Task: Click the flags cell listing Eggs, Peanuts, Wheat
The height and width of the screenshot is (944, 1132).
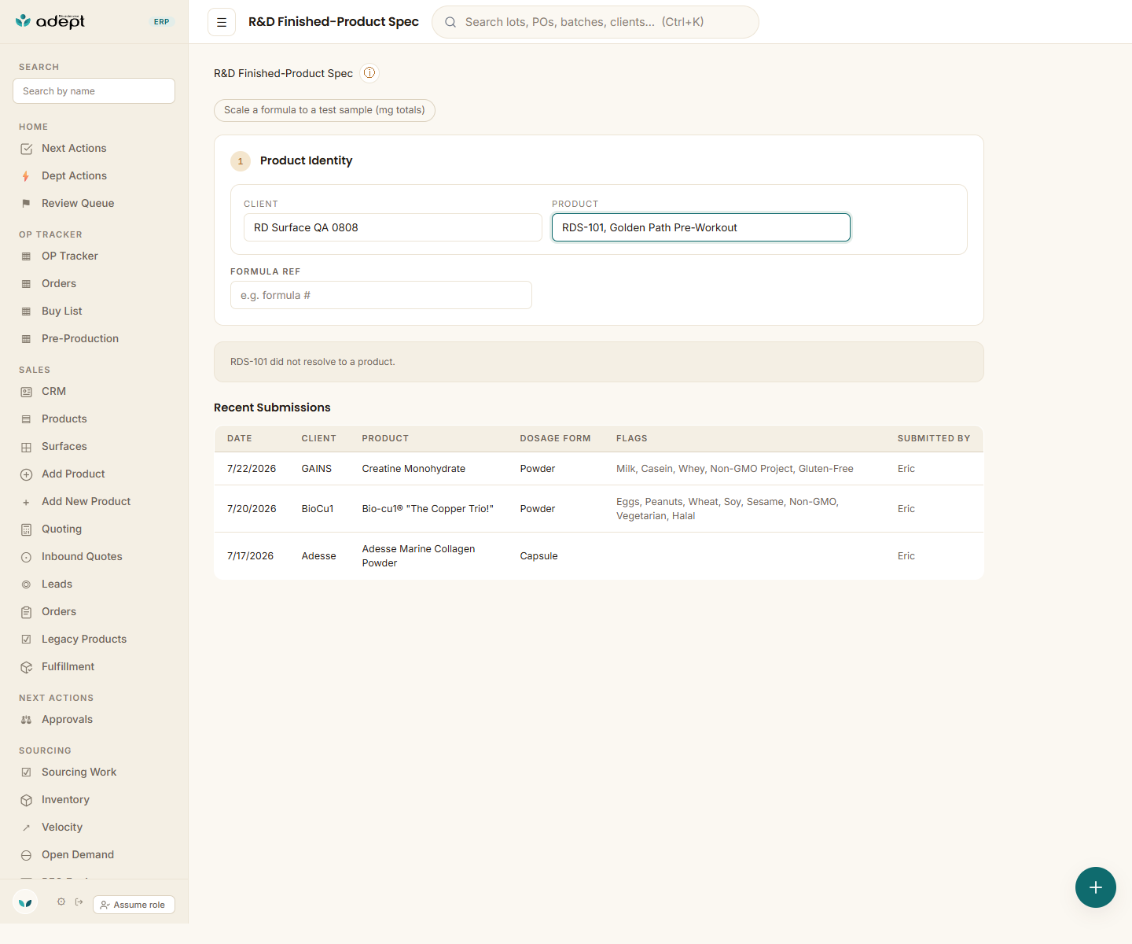Action: coord(728,509)
